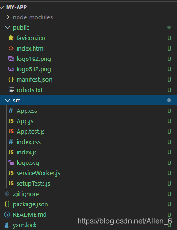Screen dimensions: 177x230
Task: Open robots.txt file
Action: coord(29,90)
